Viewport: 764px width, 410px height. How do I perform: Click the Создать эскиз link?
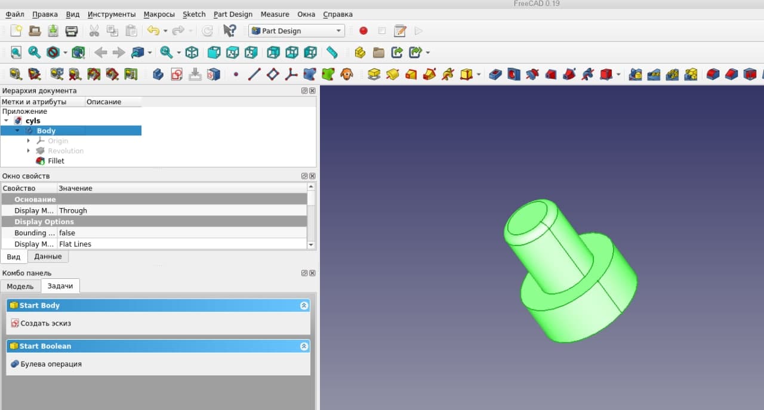coord(46,323)
